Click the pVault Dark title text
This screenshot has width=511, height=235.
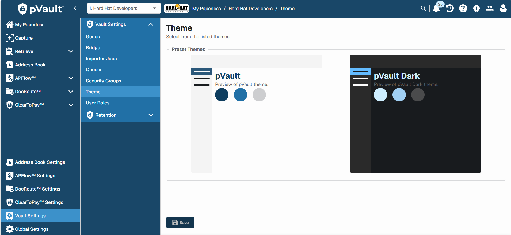tap(396, 76)
